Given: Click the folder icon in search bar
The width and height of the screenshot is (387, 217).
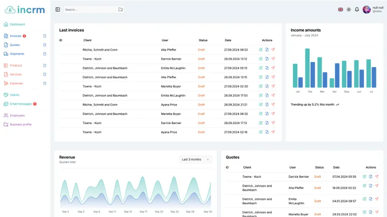Looking at the screenshot, I should 120,9.
